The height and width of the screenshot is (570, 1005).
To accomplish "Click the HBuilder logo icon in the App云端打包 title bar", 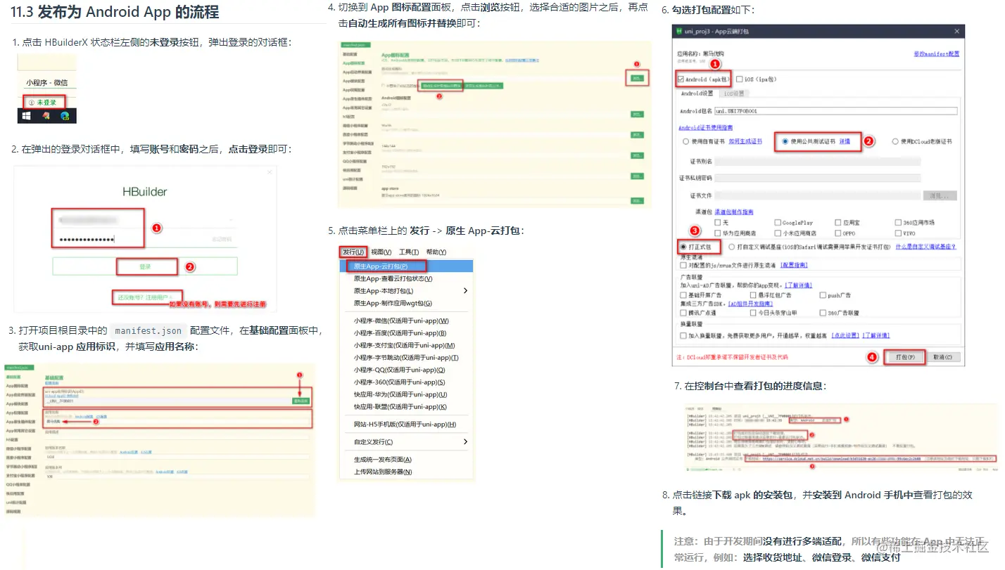I will tap(678, 32).
